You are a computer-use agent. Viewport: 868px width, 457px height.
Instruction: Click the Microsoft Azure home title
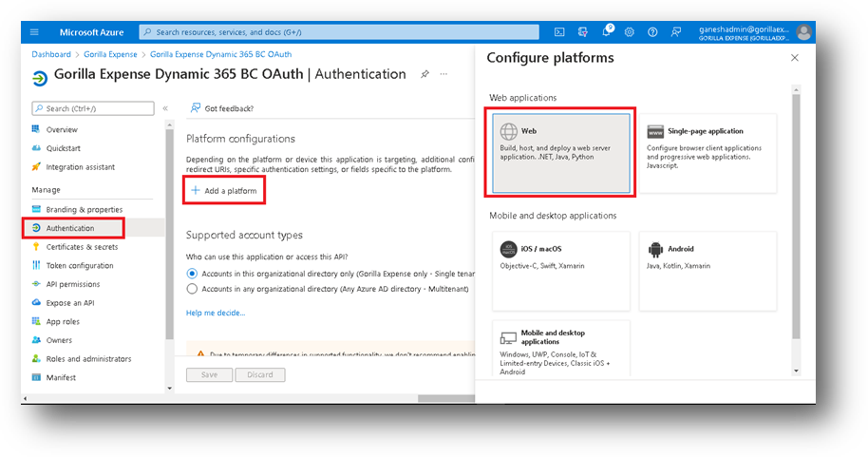point(91,32)
